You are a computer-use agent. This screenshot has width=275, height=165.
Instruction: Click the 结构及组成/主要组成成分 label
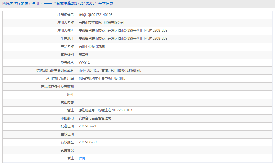tap(55, 71)
